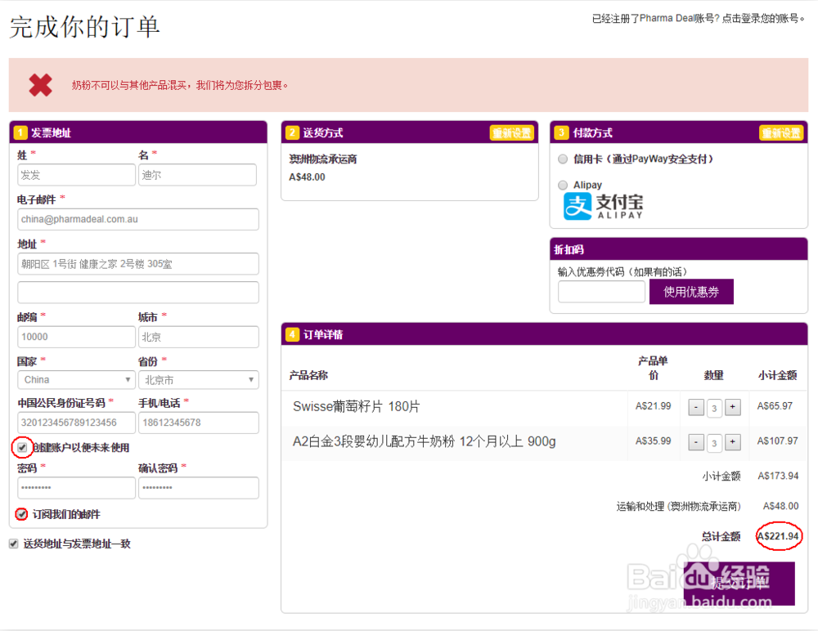Click the 澳洲物流承运商 carrier name in shipping method
Image resolution: width=818 pixels, height=631 pixels.
323,159
